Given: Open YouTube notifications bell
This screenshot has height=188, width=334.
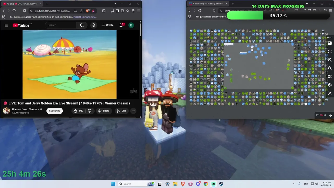Looking at the screenshot, I should (121, 25).
